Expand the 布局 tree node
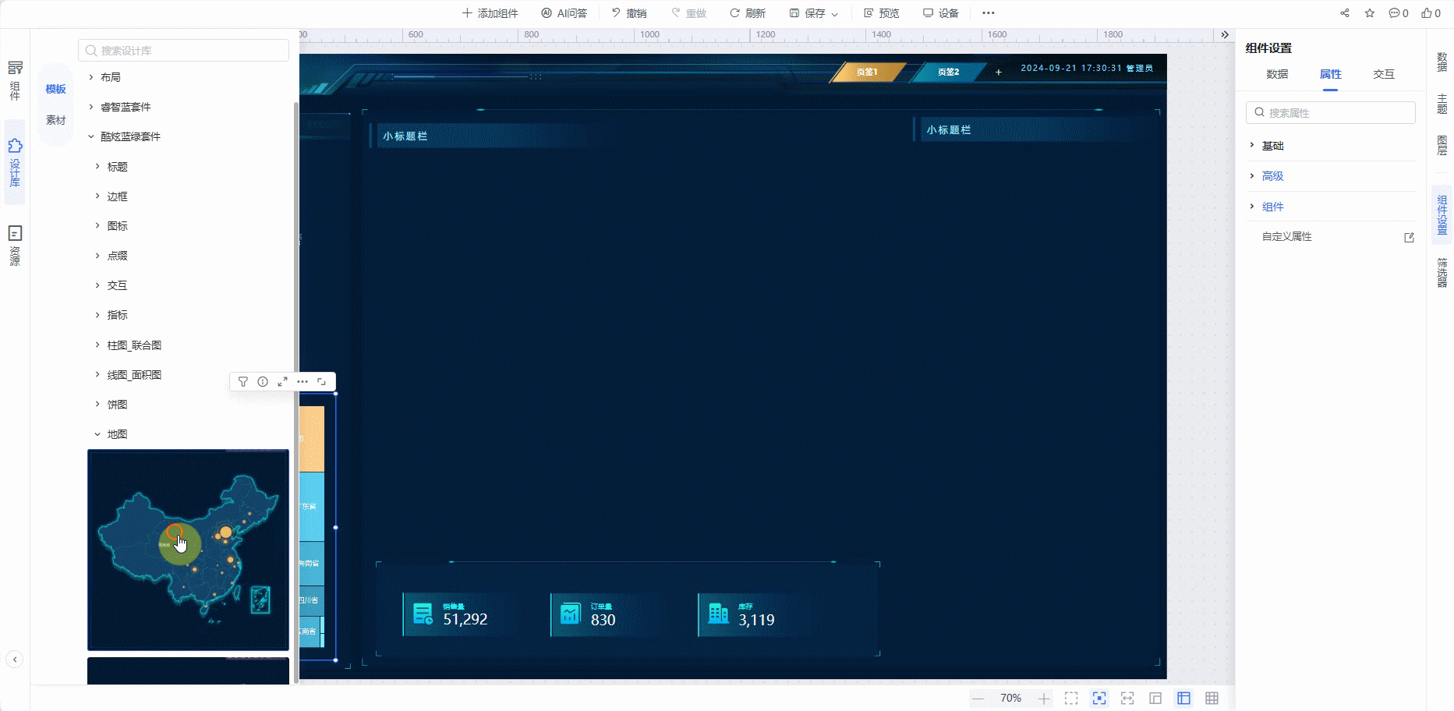The width and height of the screenshot is (1454, 711). [x=91, y=77]
